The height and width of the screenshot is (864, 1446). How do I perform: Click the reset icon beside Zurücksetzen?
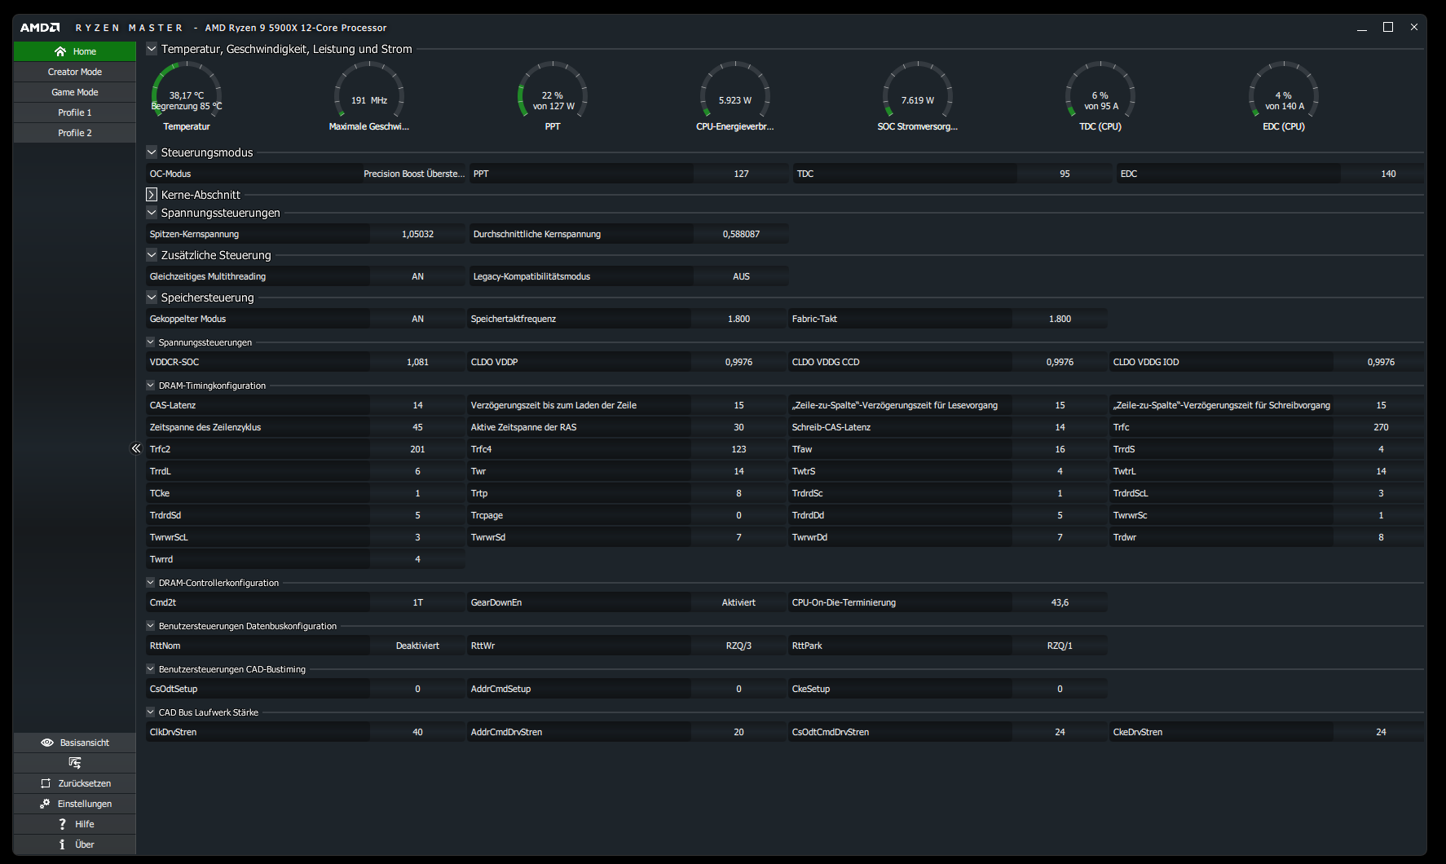(46, 783)
